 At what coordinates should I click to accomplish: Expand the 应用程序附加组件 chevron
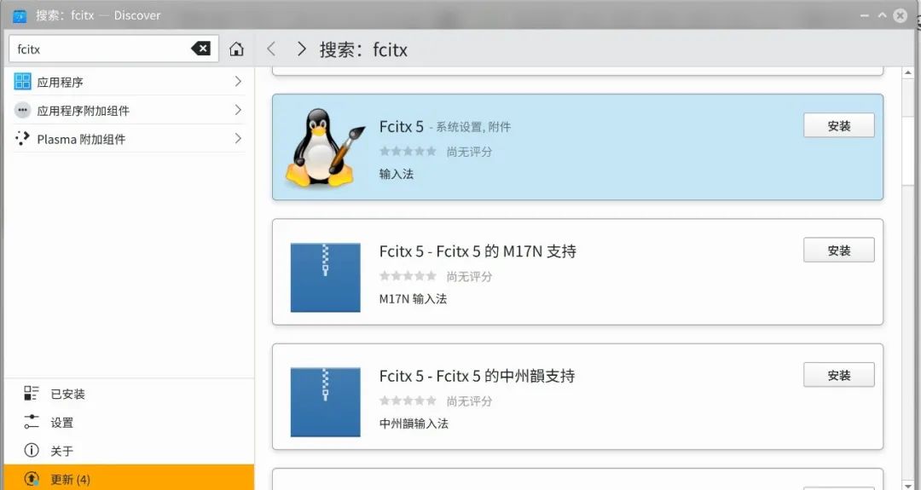click(x=238, y=110)
